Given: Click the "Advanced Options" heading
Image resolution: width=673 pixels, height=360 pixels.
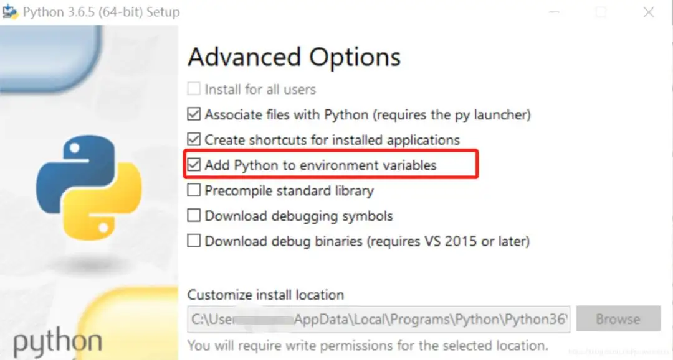Looking at the screenshot, I should 294,57.
